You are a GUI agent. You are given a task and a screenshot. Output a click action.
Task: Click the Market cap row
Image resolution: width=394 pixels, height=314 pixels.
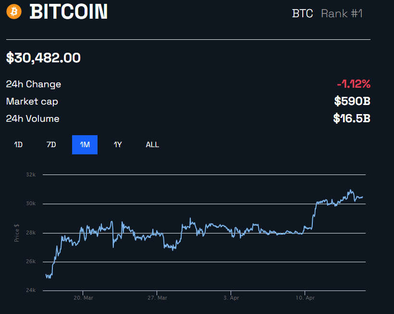tap(32, 101)
